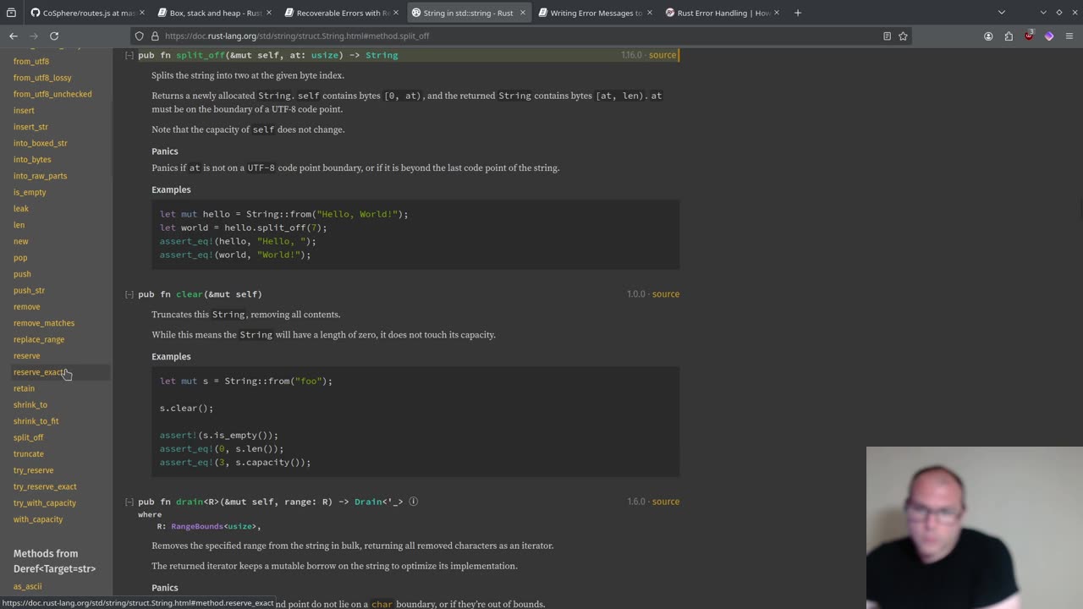The width and height of the screenshot is (1083, 609).
Task: Open the account profile icon in toolbar
Action: pos(988,36)
